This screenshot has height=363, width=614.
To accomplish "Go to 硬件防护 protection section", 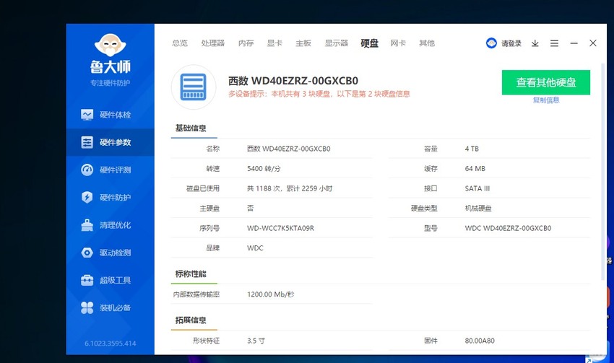I will click(x=111, y=198).
